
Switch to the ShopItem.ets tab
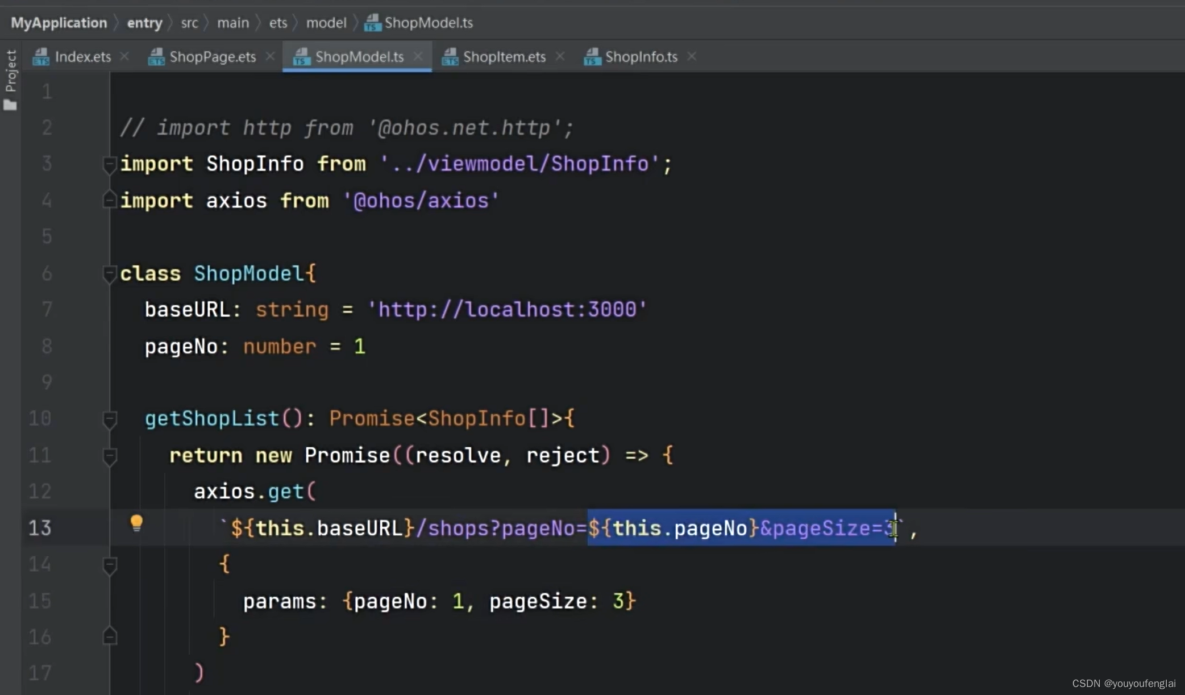[504, 57]
